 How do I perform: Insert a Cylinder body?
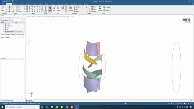pos(106,7)
